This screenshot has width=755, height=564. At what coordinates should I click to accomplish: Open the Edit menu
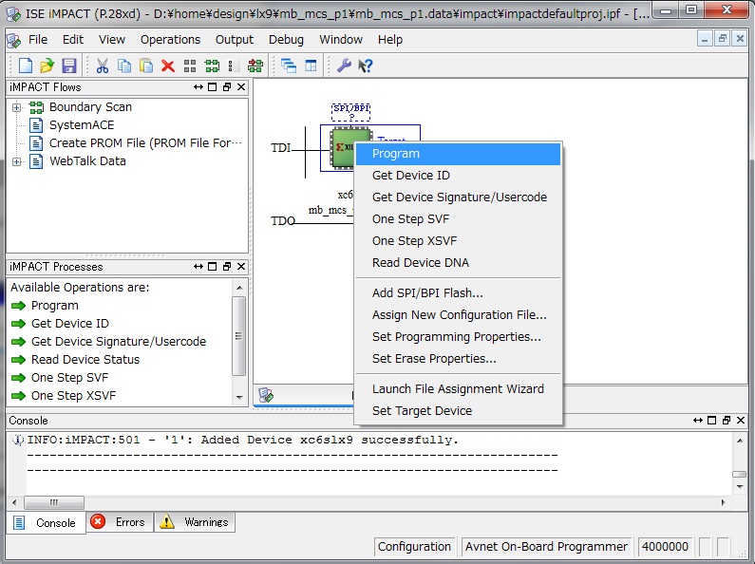pos(73,40)
